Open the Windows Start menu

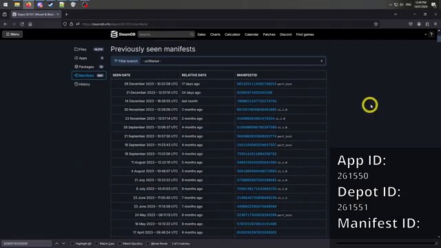(6, 5)
